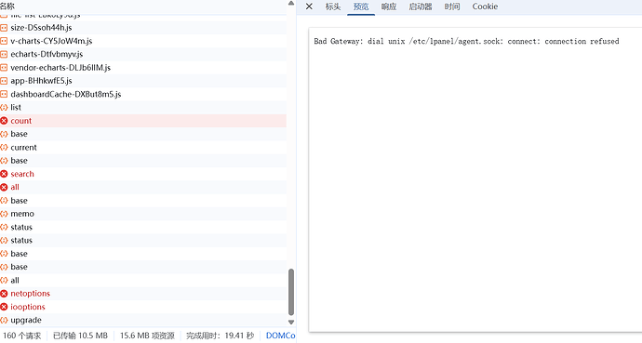This screenshot has width=642, height=343.
Task: Click red error icon beside count request
Action: [x=4, y=121]
